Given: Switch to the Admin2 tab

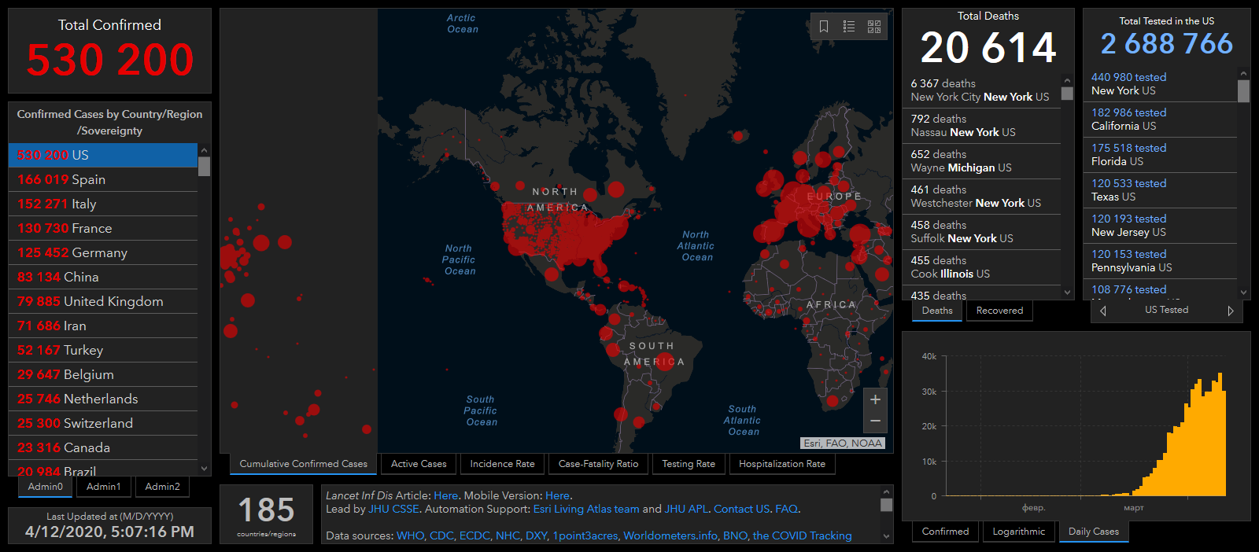Looking at the screenshot, I should [163, 487].
